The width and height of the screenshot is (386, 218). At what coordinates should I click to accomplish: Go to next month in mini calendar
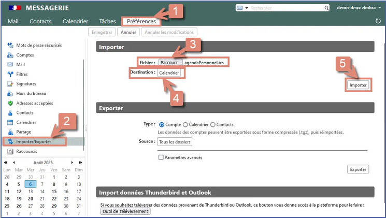pyautogui.click(x=72, y=163)
